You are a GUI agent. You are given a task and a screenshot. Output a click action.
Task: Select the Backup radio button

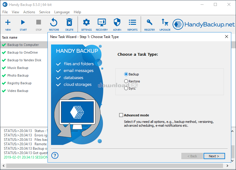pyautogui.click(x=126, y=74)
